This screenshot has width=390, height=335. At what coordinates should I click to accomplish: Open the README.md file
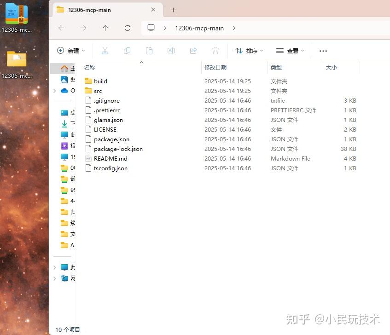tap(111, 158)
